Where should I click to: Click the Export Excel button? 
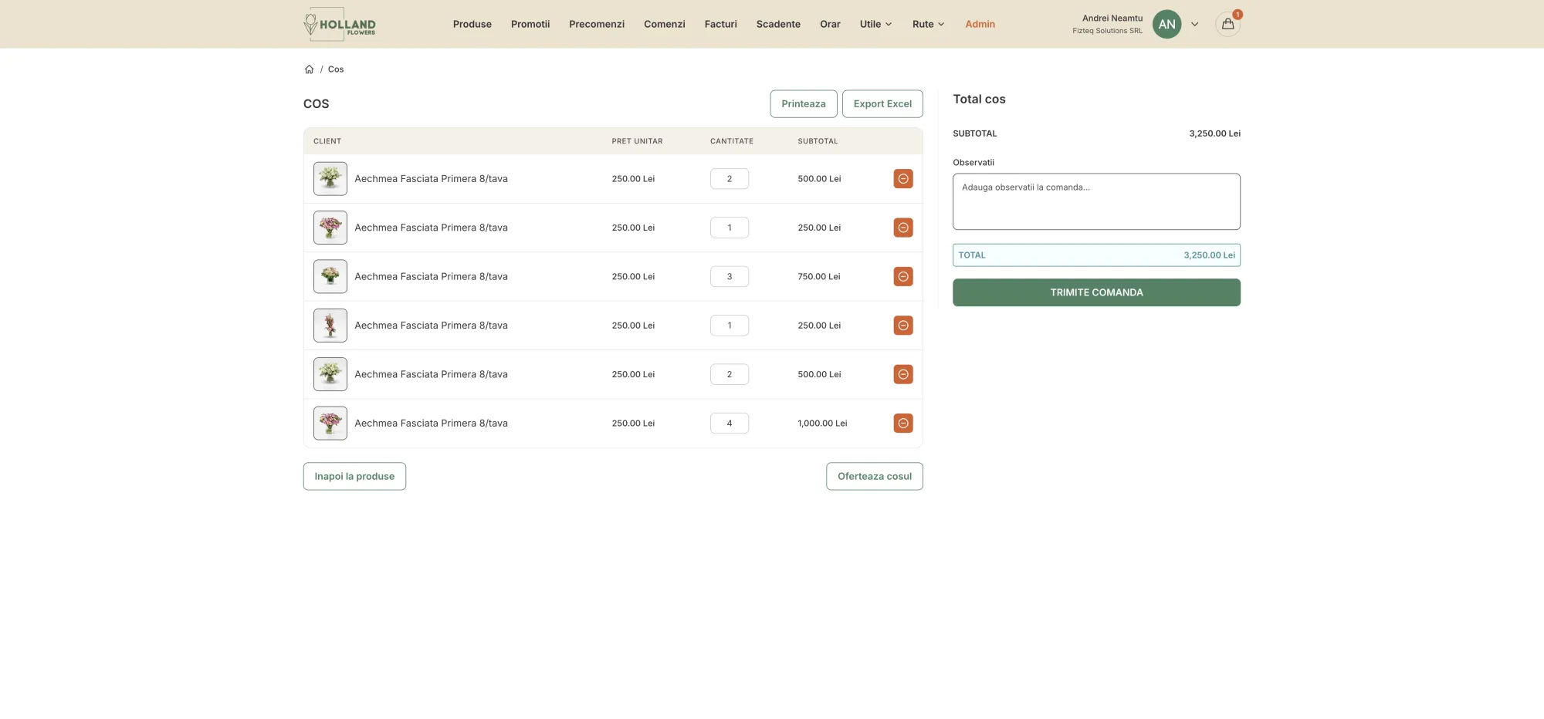pyautogui.click(x=882, y=104)
